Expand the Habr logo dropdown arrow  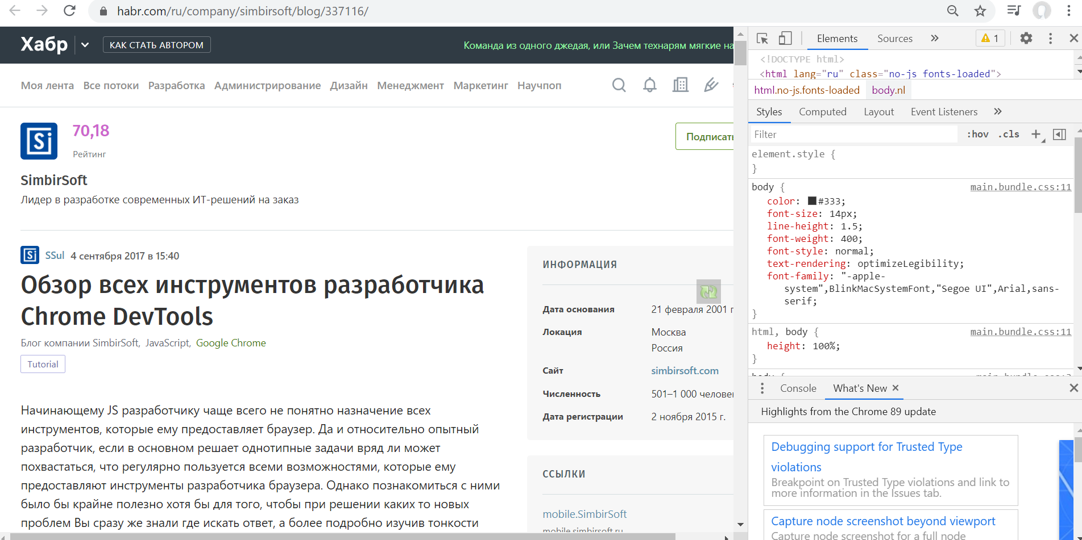coord(85,45)
